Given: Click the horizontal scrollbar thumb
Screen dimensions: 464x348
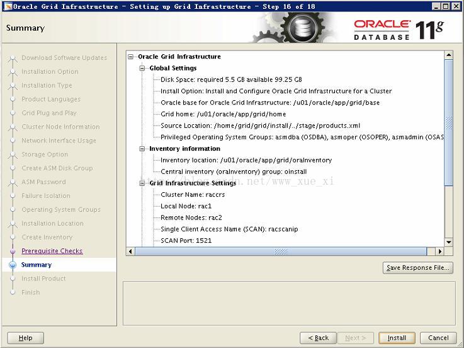Looking at the screenshot, I should click(281, 252).
